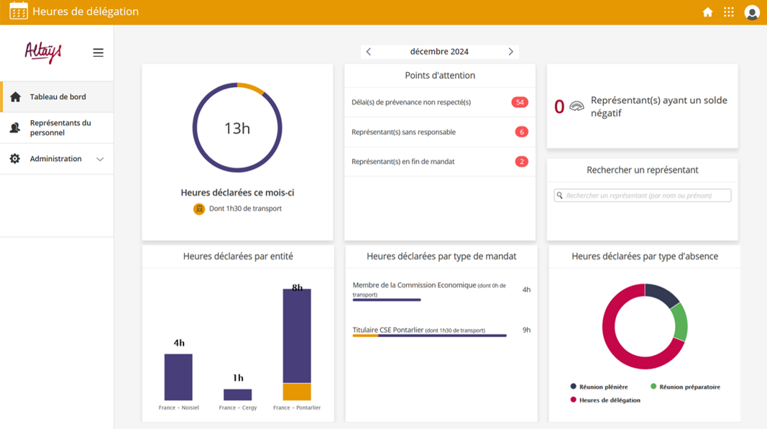Click the France - Pontarlier bar
This screenshot has height=429, width=767.
(297, 343)
